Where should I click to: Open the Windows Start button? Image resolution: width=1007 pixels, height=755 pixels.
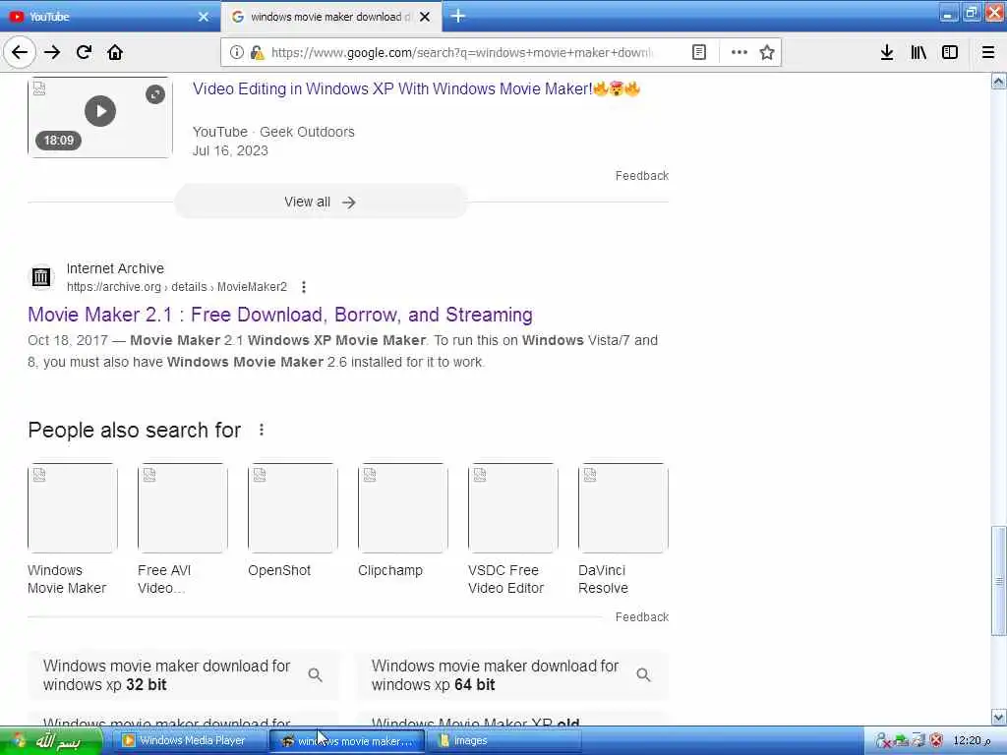click(x=51, y=741)
